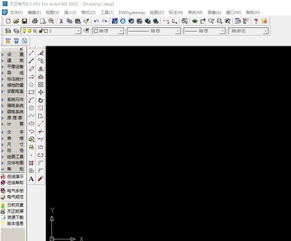Open the lineweight 随层 dropdown

click(x=222, y=31)
